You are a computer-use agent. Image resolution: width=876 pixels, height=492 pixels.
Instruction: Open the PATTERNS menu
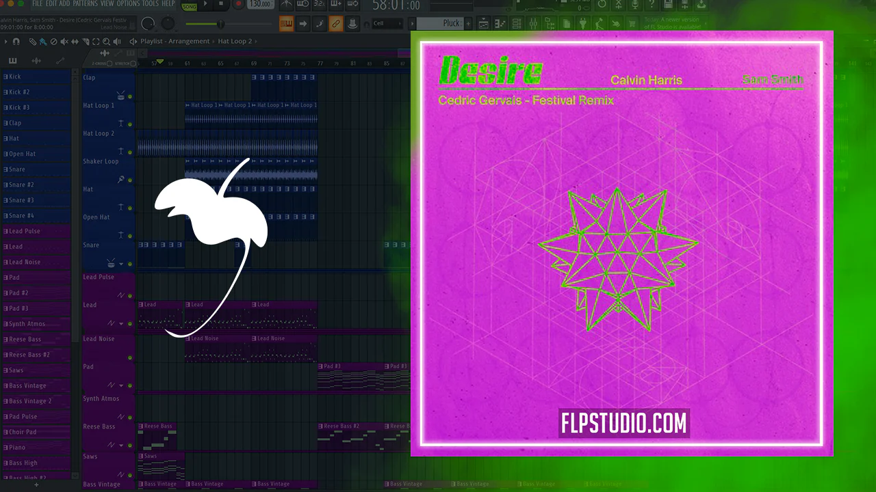85,3
